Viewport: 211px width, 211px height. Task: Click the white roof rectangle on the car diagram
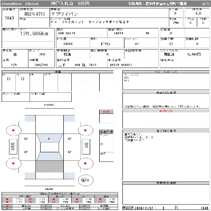[x=50, y=147]
